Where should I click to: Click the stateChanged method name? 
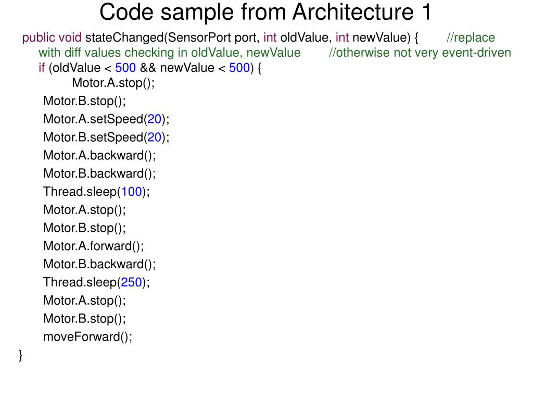(124, 37)
